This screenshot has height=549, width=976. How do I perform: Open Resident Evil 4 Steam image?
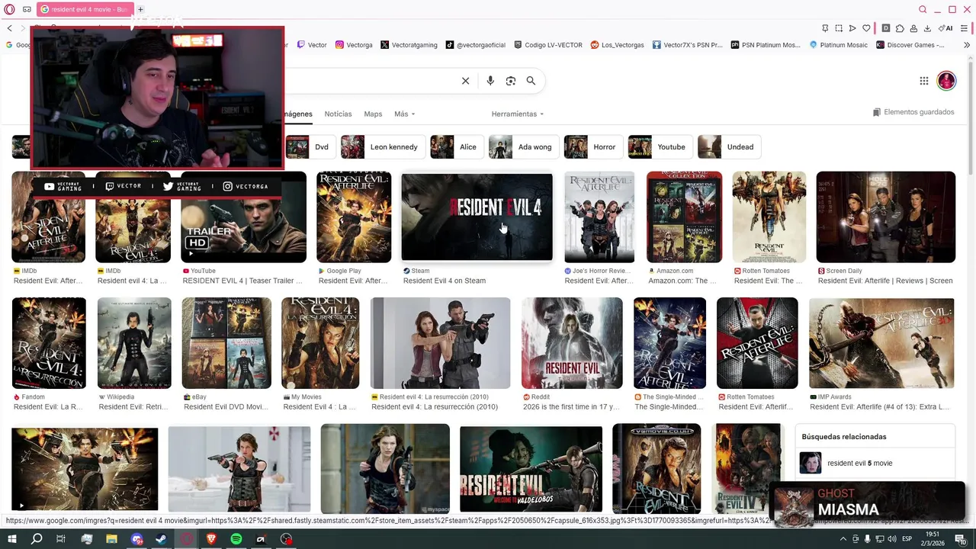(x=477, y=217)
